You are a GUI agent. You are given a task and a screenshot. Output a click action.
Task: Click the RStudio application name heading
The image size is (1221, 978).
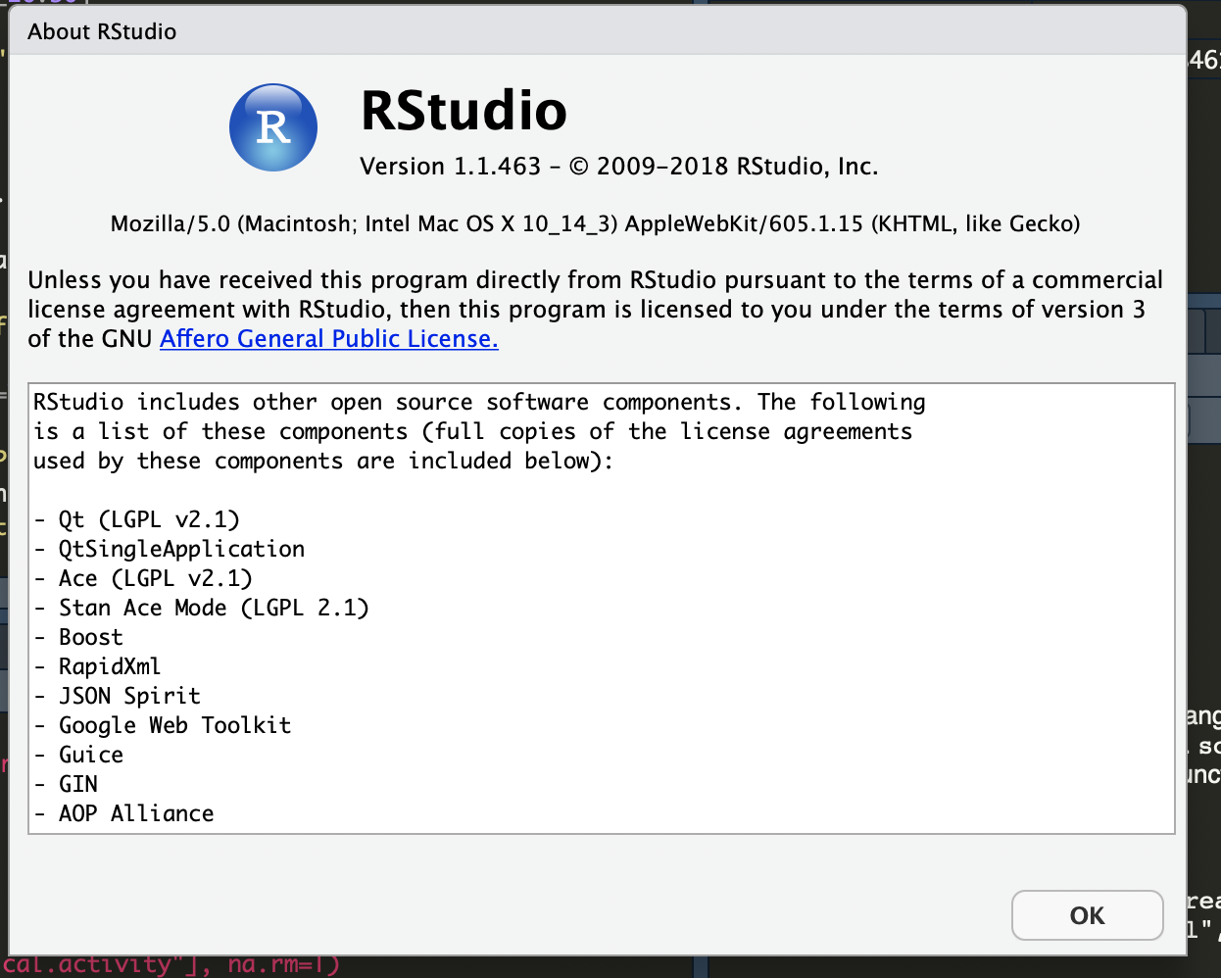(464, 111)
